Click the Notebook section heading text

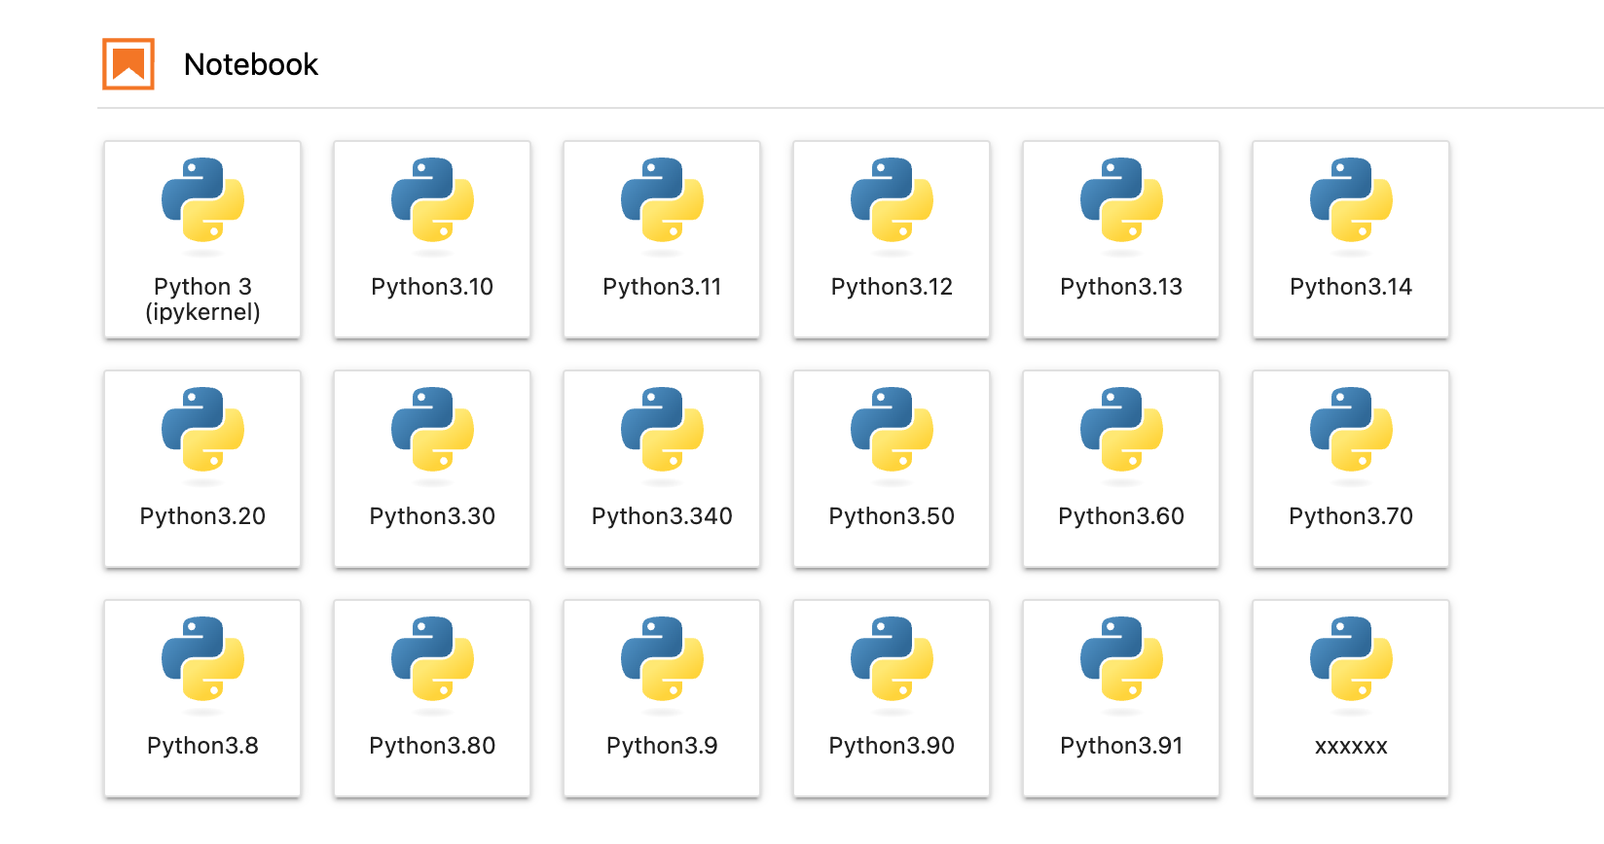251,64
